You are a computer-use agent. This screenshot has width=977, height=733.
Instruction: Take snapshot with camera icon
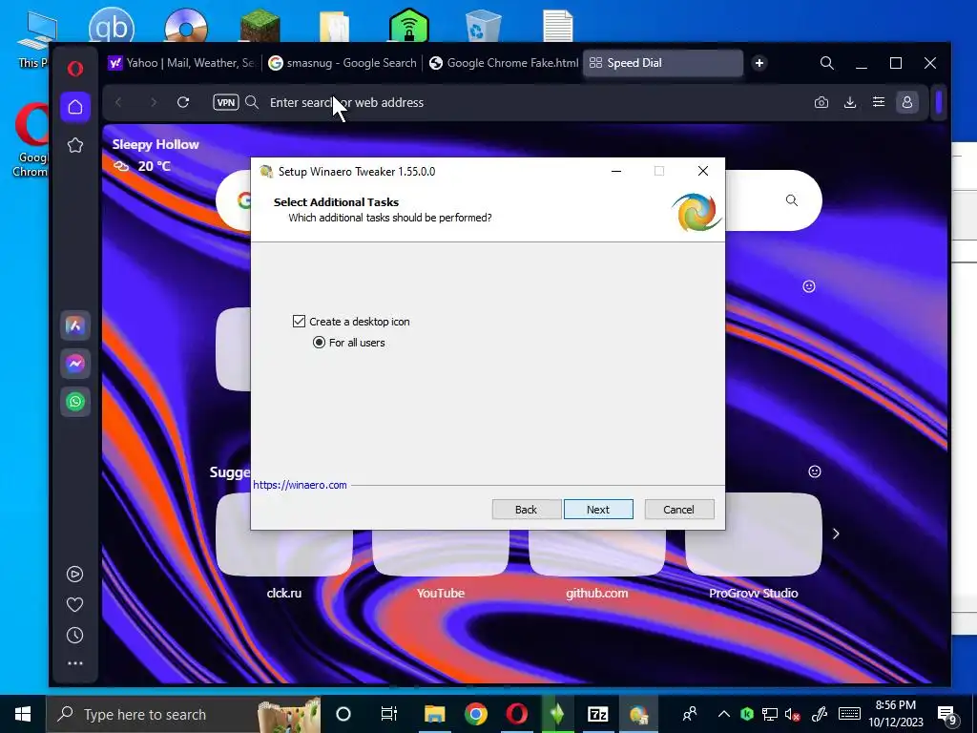click(x=821, y=102)
